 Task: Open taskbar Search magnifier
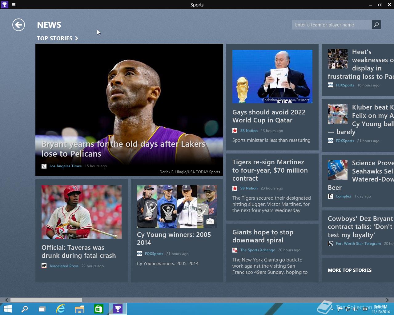coord(24,309)
